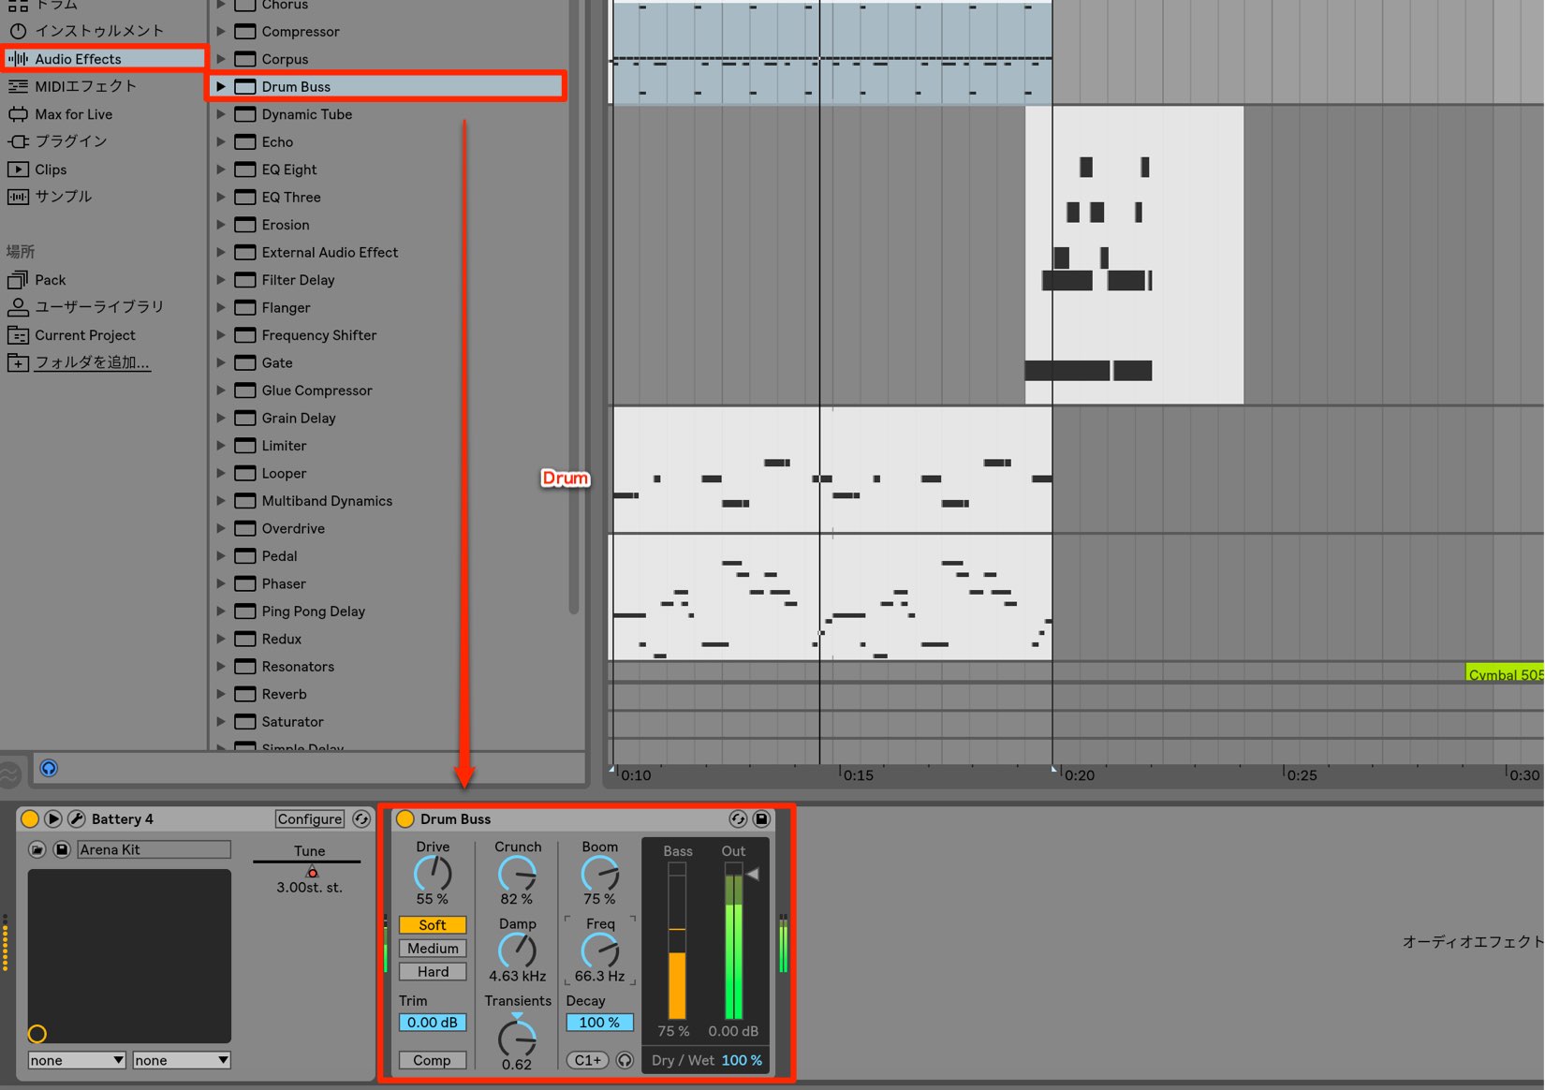Click the browser preview headphone icon

(49, 768)
